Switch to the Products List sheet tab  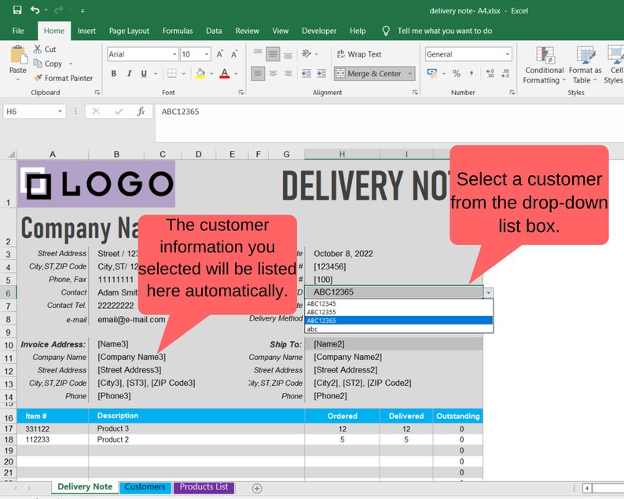[x=204, y=487]
